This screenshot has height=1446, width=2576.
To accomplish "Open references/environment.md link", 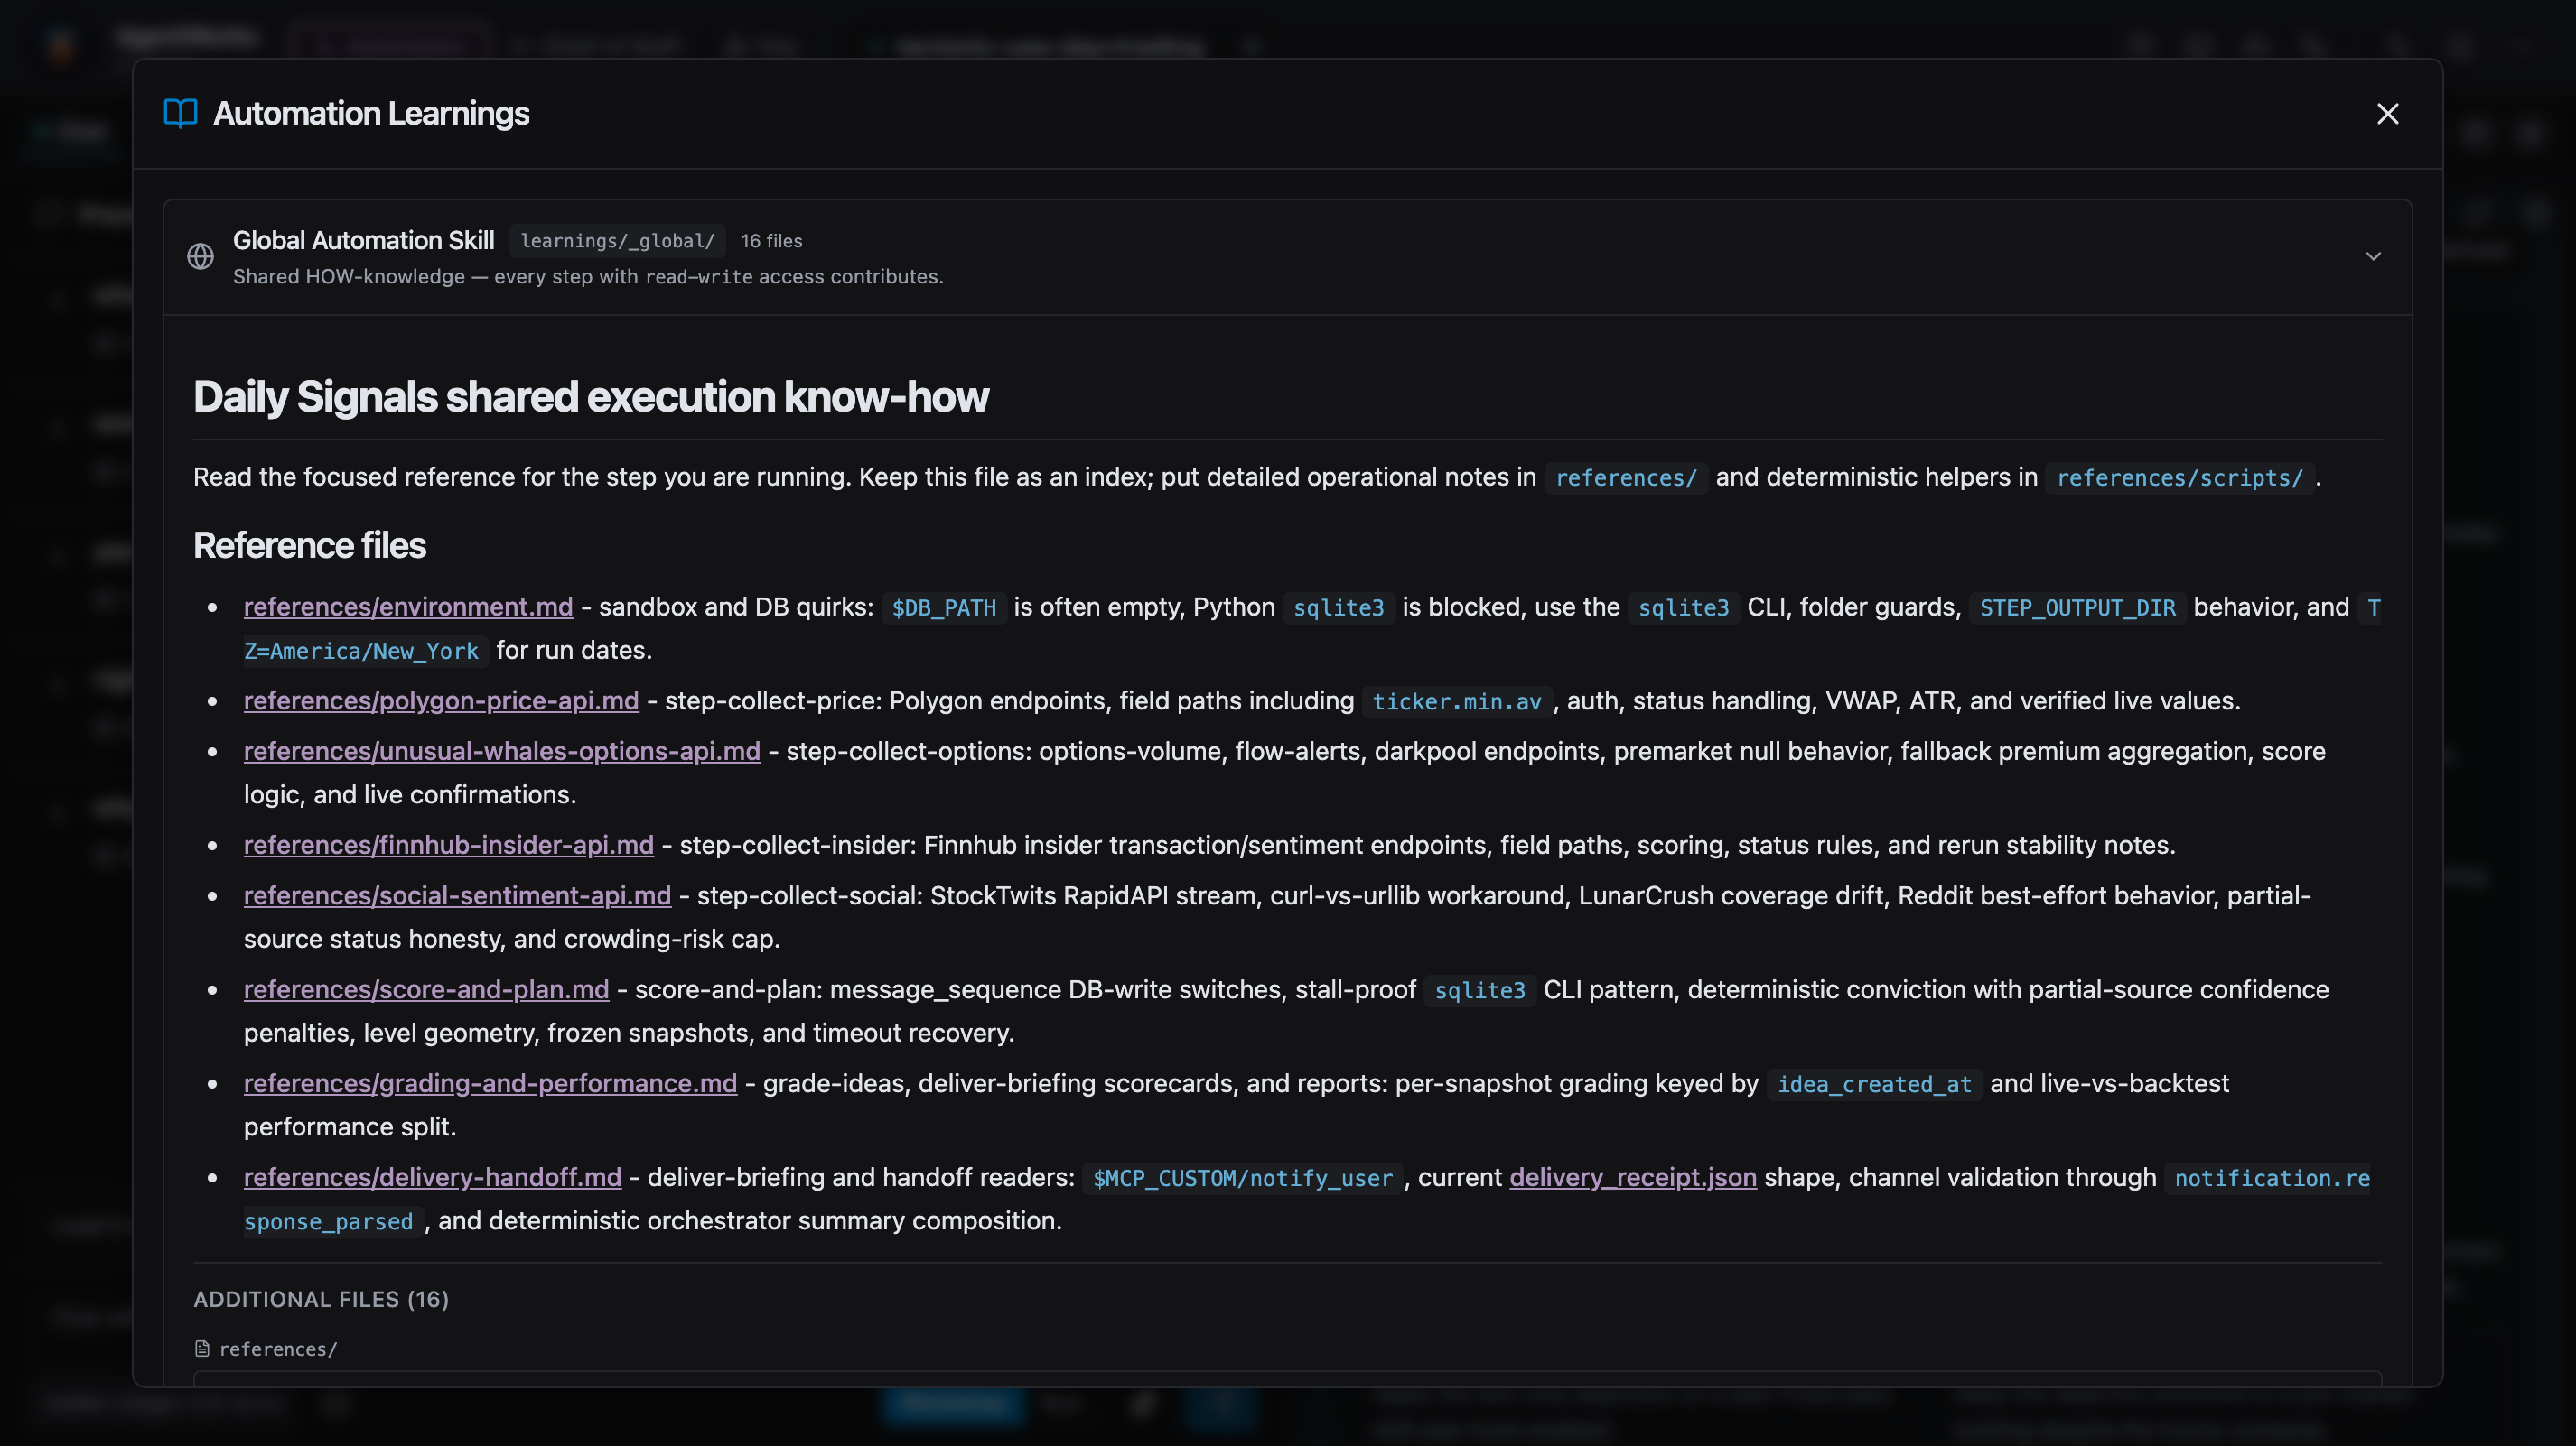I will (408, 607).
